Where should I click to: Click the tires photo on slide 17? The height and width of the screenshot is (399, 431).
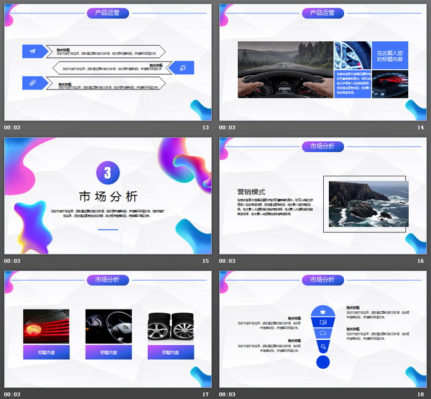pyautogui.click(x=171, y=326)
